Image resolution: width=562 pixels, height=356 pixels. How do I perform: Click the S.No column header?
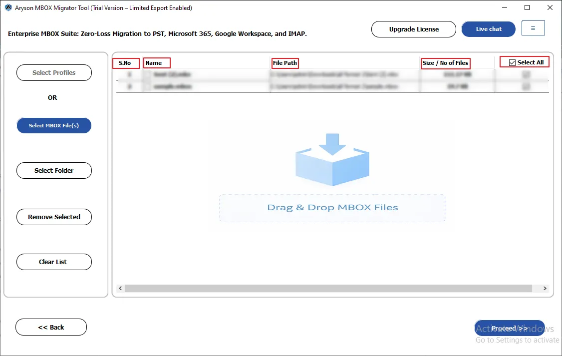[x=125, y=63]
